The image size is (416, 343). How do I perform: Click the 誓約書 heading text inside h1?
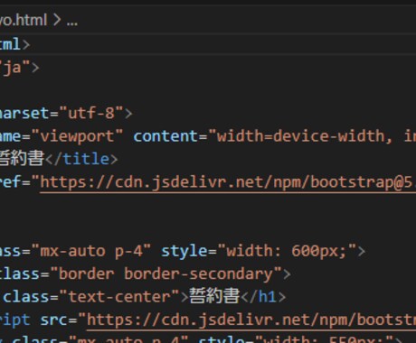pos(214,296)
